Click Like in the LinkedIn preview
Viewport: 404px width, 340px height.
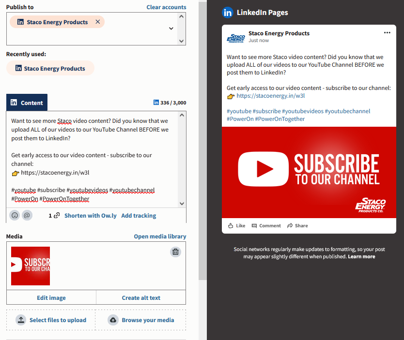[236, 225]
